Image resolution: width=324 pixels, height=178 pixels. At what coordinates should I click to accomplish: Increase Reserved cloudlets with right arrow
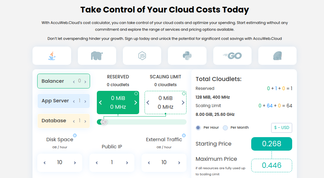[x=135, y=103]
